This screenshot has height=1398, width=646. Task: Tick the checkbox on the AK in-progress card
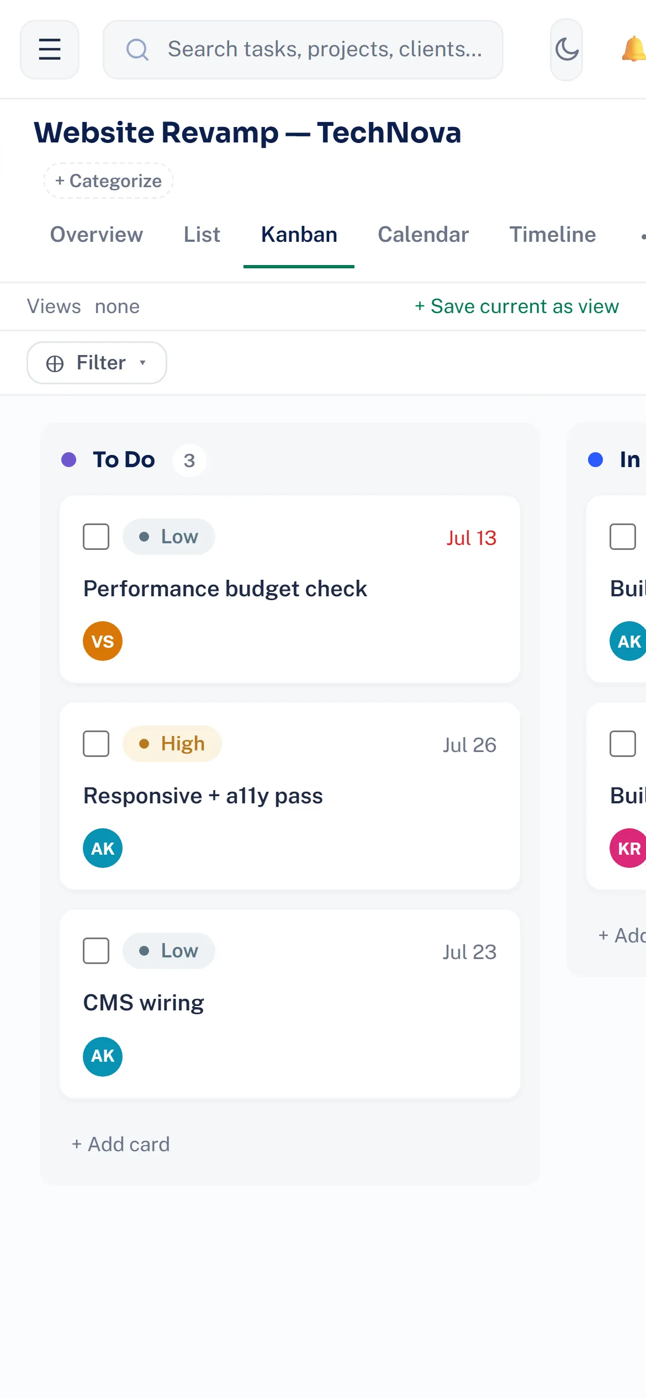[x=623, y=537]
